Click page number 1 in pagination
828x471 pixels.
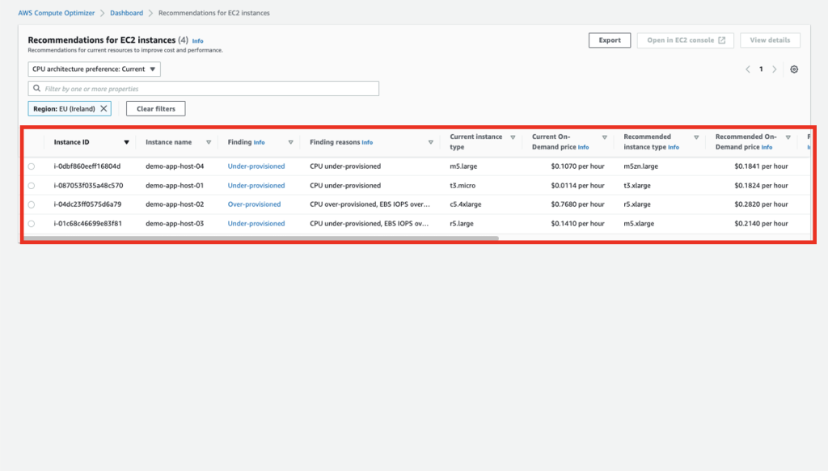pyautogui.click(x=761, y=69)
